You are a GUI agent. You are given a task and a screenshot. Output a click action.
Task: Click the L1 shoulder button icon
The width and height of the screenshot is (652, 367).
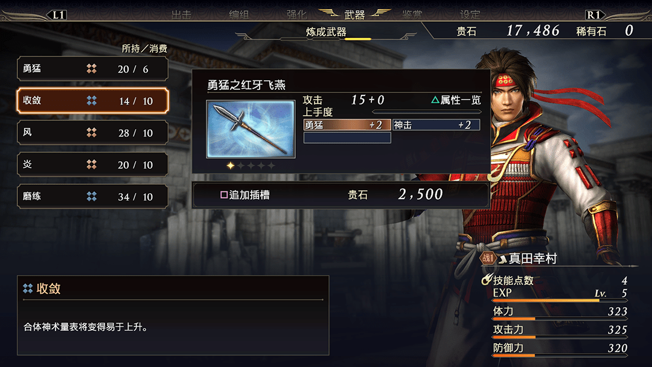58,15
